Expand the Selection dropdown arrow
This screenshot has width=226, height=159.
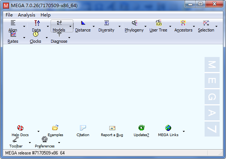[217, 26]
